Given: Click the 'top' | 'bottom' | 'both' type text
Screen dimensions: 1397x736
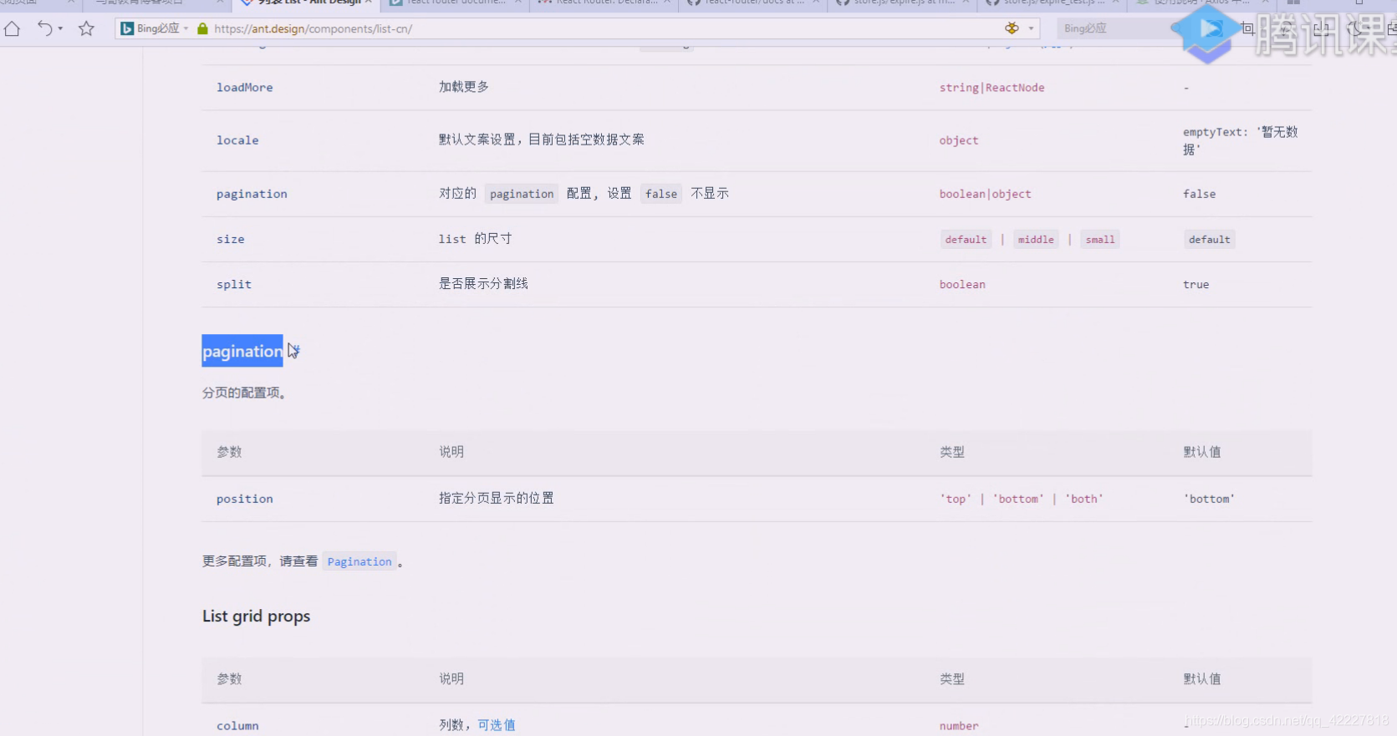Looking at the screenshot, I should pos(1021,499).
